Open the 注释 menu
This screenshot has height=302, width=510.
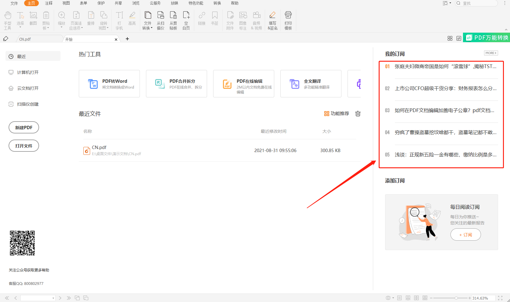(49, 3)
